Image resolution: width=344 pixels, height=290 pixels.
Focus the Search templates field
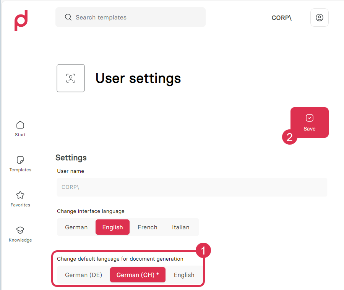coord(131,17)
